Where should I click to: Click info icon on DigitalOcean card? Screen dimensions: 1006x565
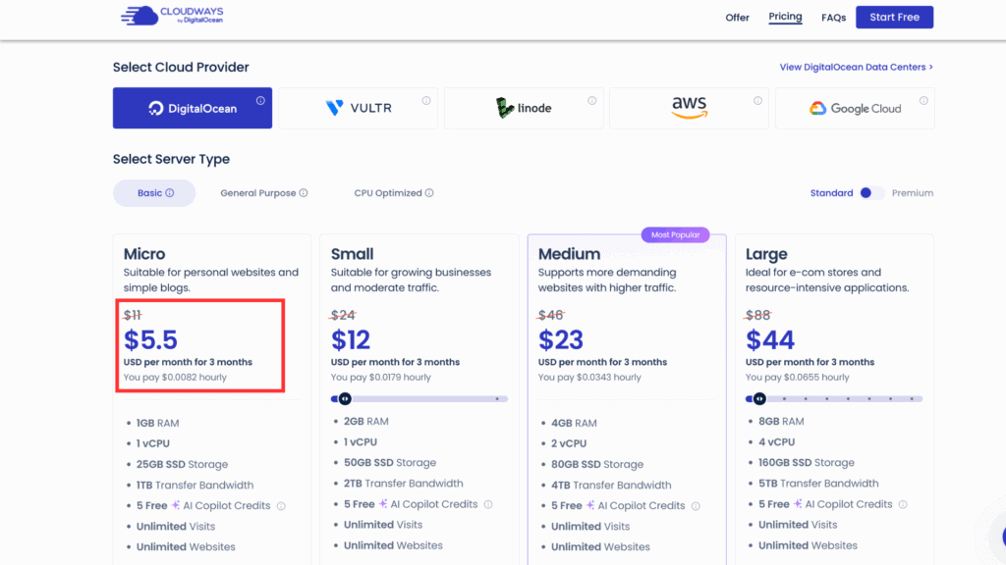(260, 100)
